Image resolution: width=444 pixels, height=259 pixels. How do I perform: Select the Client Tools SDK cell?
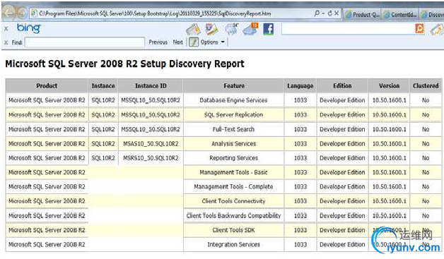(233, 230)
